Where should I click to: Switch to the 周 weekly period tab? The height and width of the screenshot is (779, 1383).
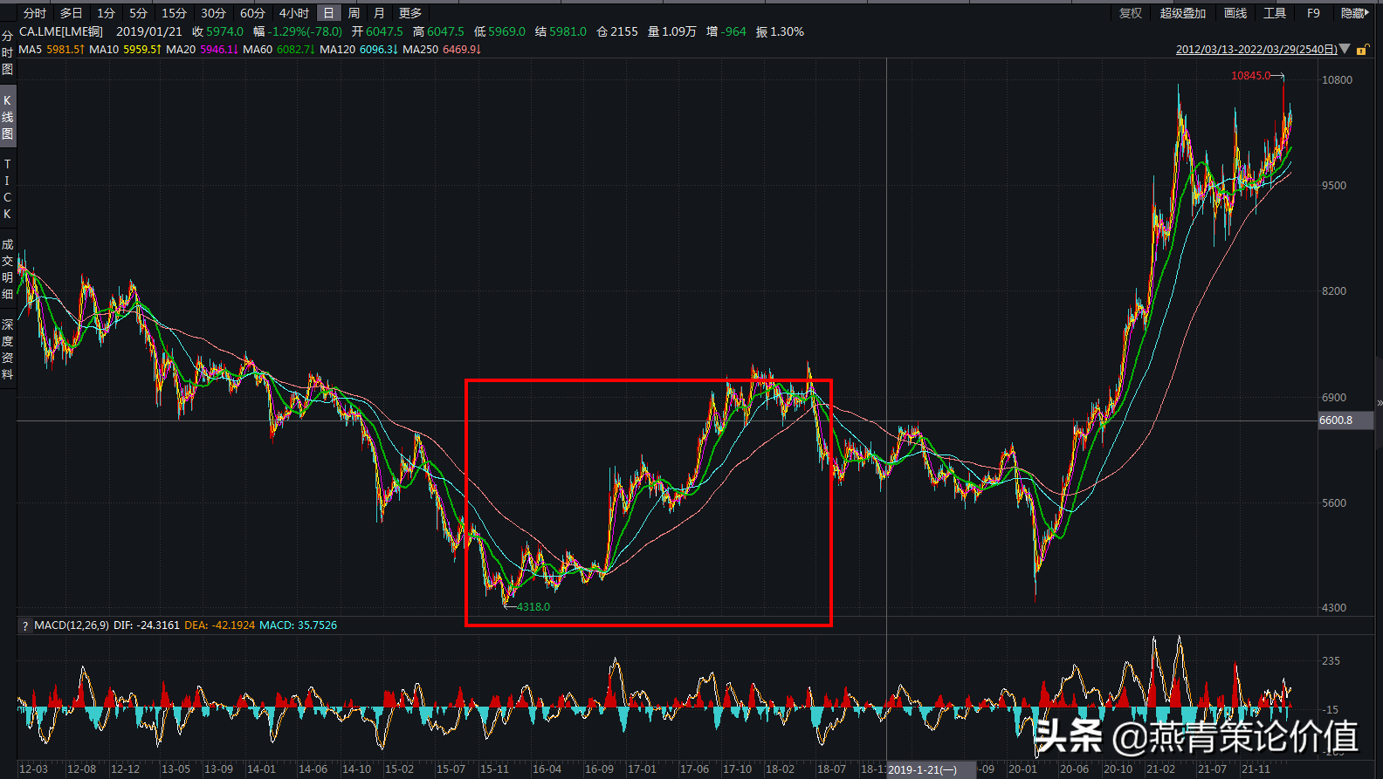point(354,13)
